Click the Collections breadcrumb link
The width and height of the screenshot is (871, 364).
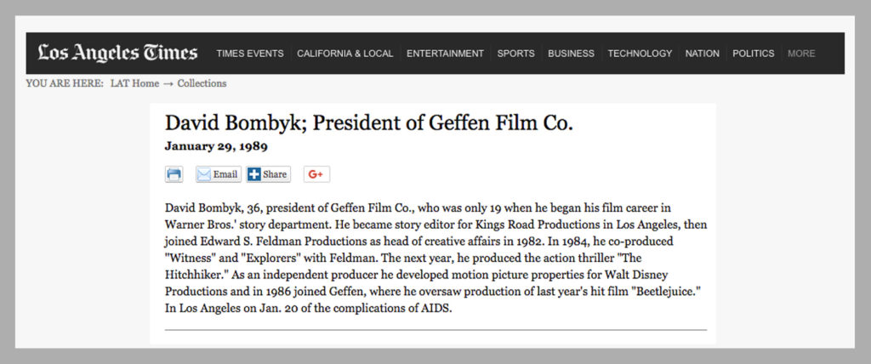[202, 84]
